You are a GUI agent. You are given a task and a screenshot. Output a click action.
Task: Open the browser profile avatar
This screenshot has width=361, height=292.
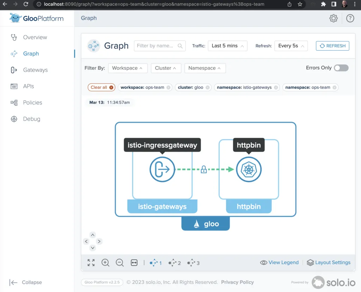tap(344, 4)
